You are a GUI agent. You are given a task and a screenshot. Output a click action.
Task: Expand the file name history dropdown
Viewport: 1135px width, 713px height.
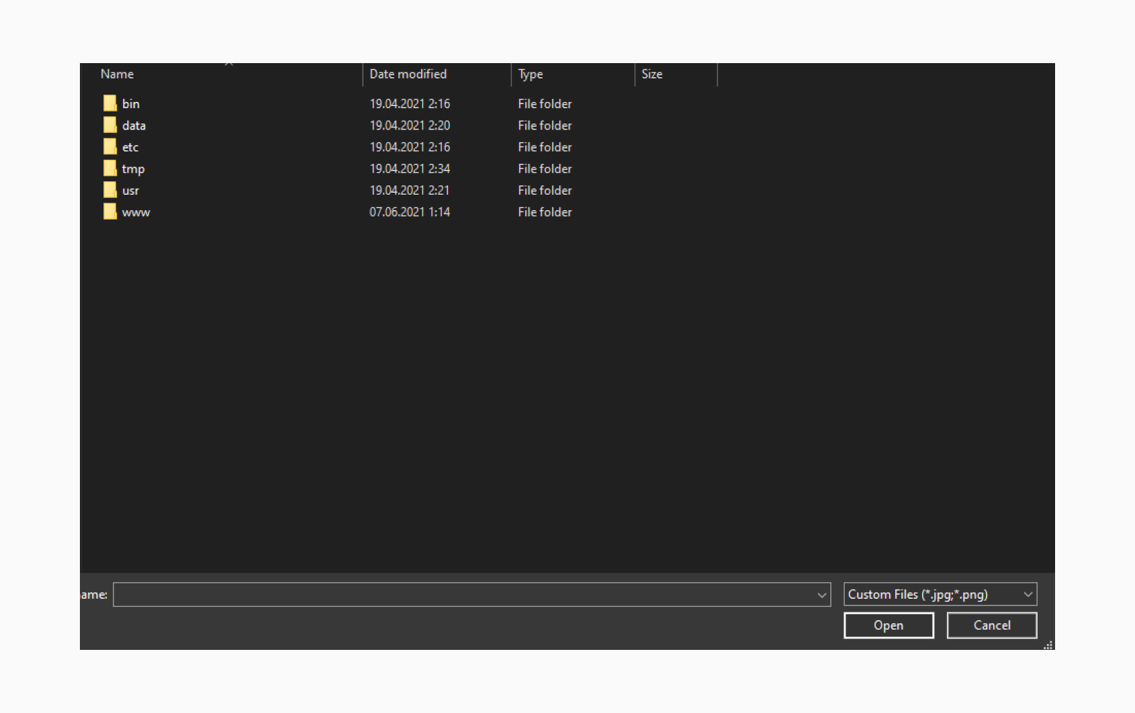click(822, 594)
